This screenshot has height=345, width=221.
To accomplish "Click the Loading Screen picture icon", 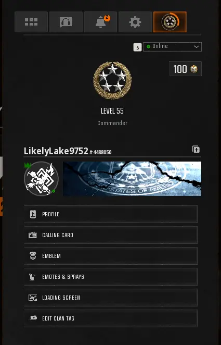I will [x=33, y=298].
